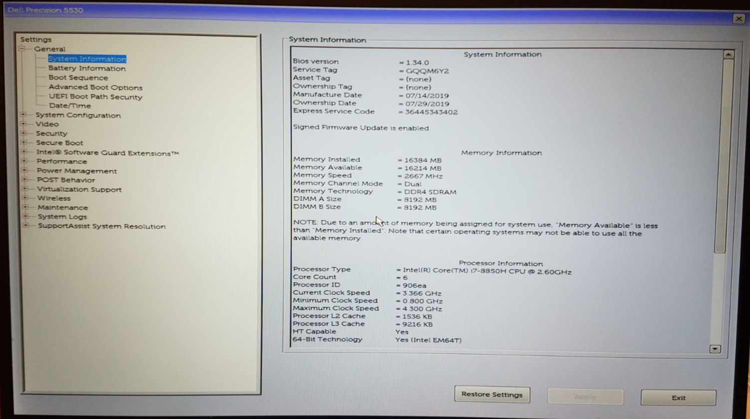This screenshot has height=419, width=750.
Task: Click the Processor Information heading
Action: click(501, 263)
